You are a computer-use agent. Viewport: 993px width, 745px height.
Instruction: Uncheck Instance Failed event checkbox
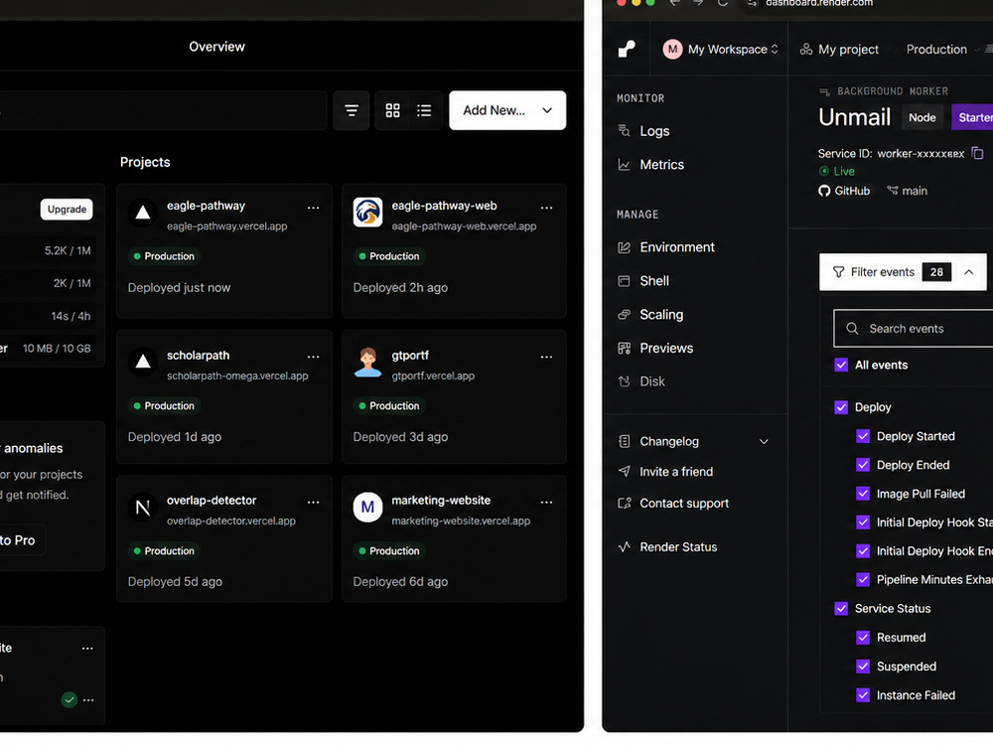click(x=863, y=695)
